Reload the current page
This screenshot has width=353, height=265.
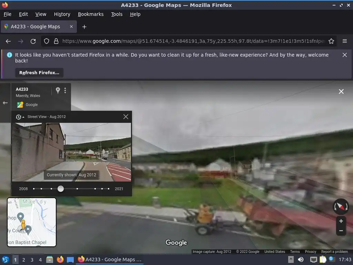(x=33, y=41)
